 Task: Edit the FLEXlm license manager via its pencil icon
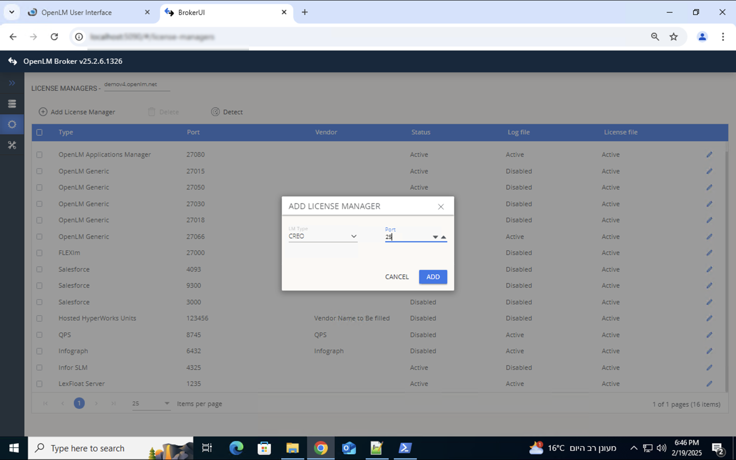(x=709, y=252)
